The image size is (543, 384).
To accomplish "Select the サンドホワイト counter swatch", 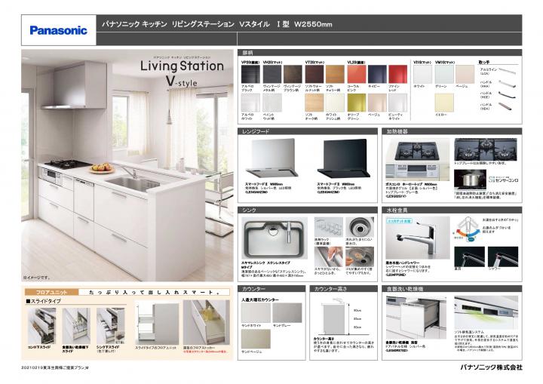I will 256,313.
